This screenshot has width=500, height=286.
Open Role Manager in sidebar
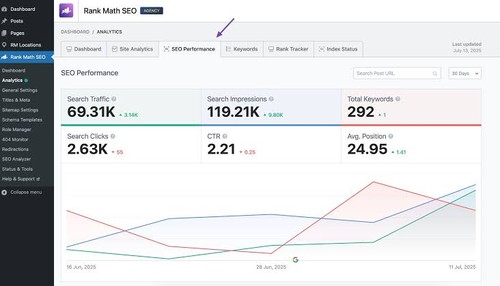coord(16,130)
